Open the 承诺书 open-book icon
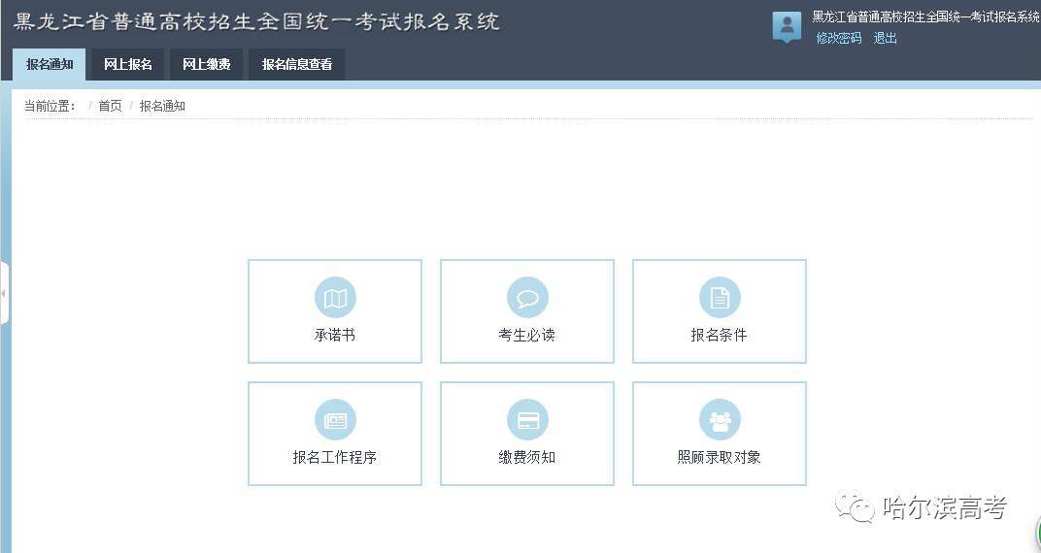The width and height of the screenshot is (1041, 553). 335,298
